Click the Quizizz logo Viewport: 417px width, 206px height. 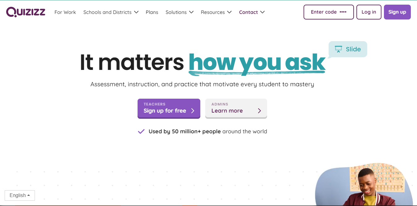[x=26, y=12]
